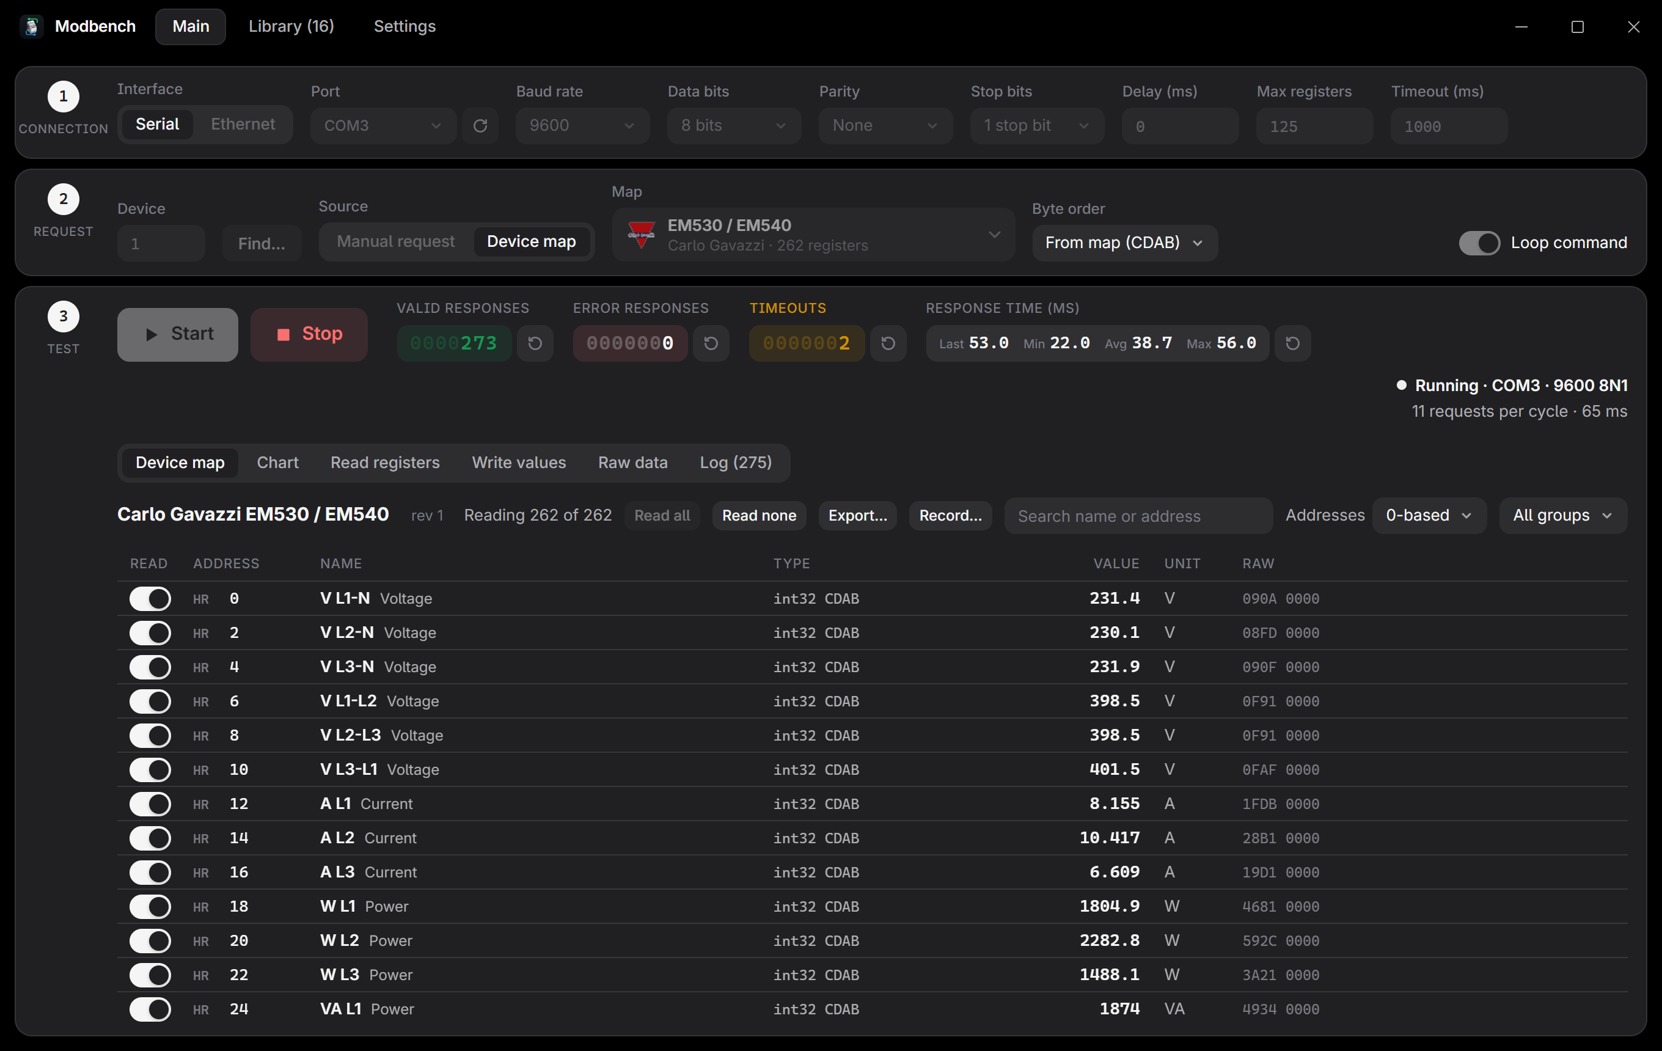This screenshot has width=1662, height=1051.
Task: Open the Settings tab
Action: [x=405, y=26]
